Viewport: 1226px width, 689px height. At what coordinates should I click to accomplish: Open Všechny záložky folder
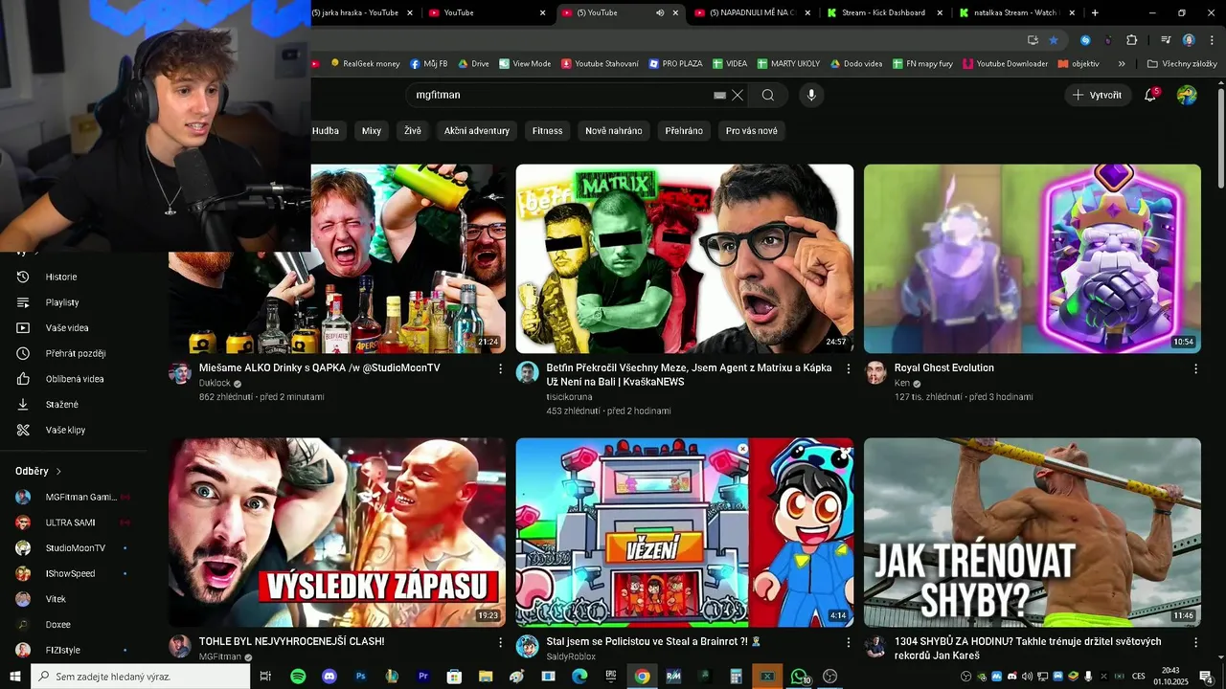(1182, 64)
